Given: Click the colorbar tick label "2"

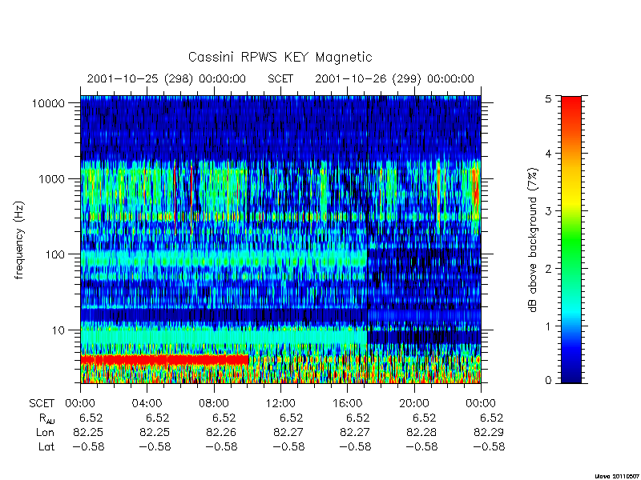Looking at the screenshot, I should pyautogui.click(x=548, y=269).
